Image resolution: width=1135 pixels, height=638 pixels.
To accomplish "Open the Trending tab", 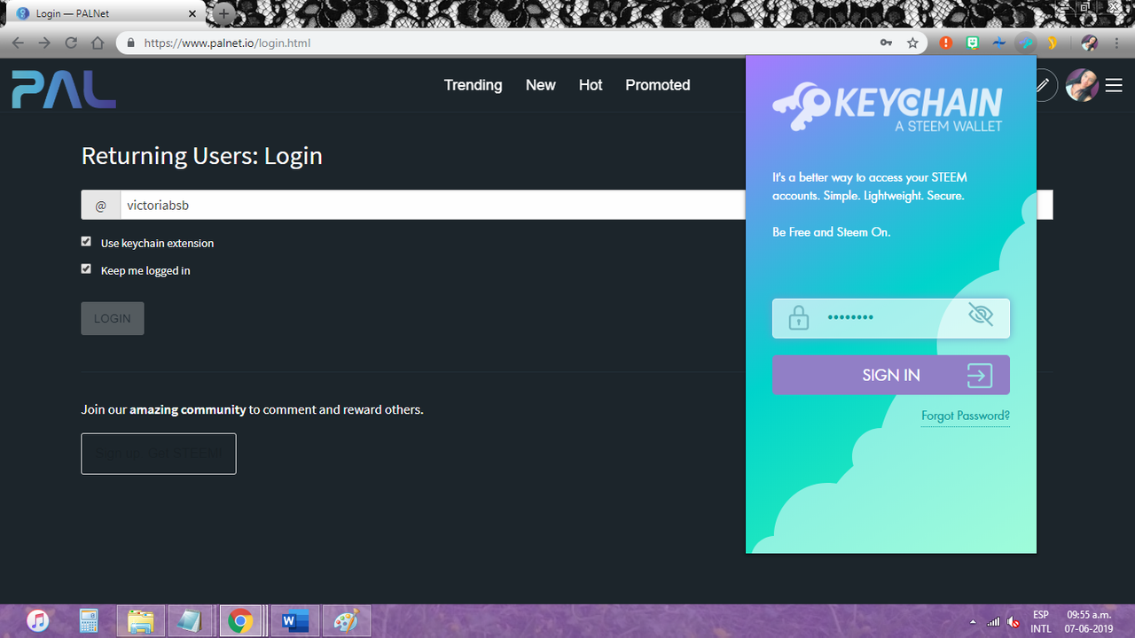I will click(x=473, y=85).
